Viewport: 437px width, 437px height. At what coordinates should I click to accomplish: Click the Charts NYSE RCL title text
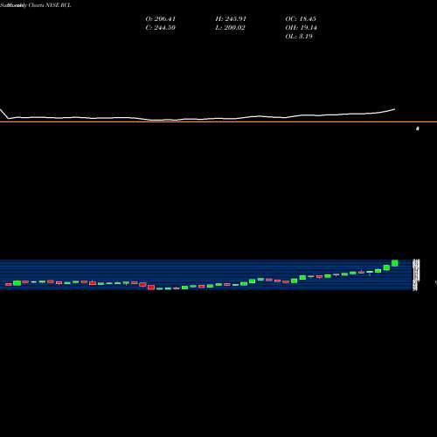(50, 5)
